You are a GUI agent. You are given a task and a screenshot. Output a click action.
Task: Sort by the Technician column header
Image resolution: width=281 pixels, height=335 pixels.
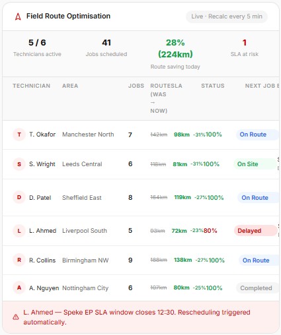click(x=32, y=86)
